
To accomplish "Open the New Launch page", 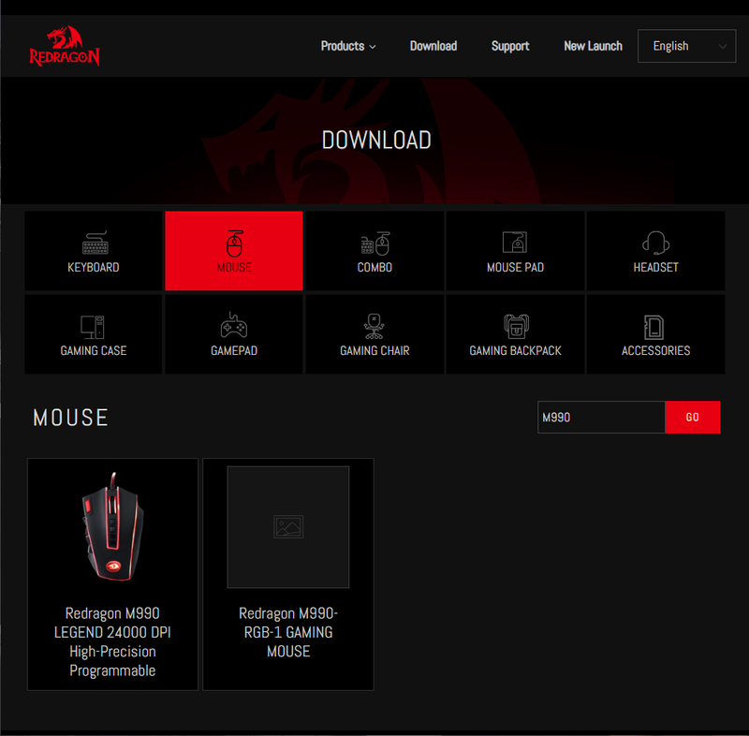I will pos(593,46).
